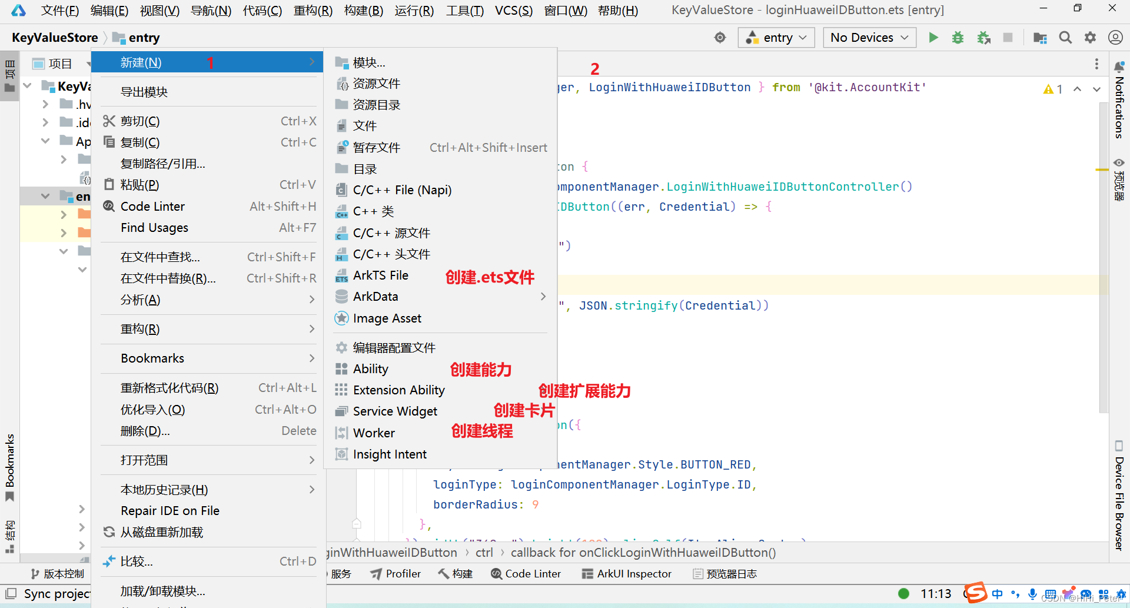The width and height of the screenshot is (1130, 608).
Task: Open the entry run configuration dropdown
Action: (x=776, y=38)
